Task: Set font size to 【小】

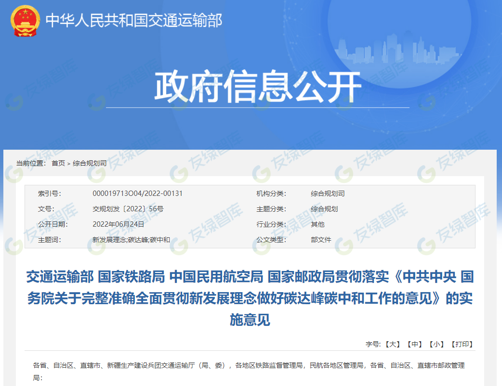Action: click(437, 344)
